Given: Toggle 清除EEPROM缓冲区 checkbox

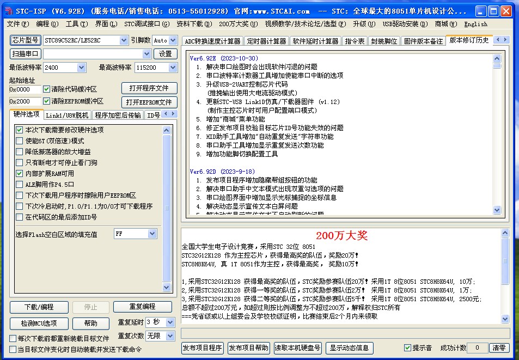Looking at the screenshot, I should point(46,101).
